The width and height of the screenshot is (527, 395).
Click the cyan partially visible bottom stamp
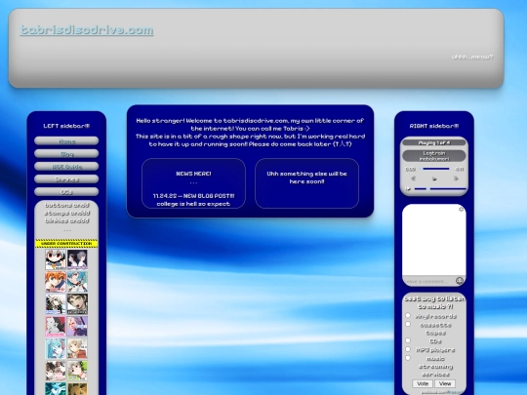pyautogui.click(x=56, y=389)
